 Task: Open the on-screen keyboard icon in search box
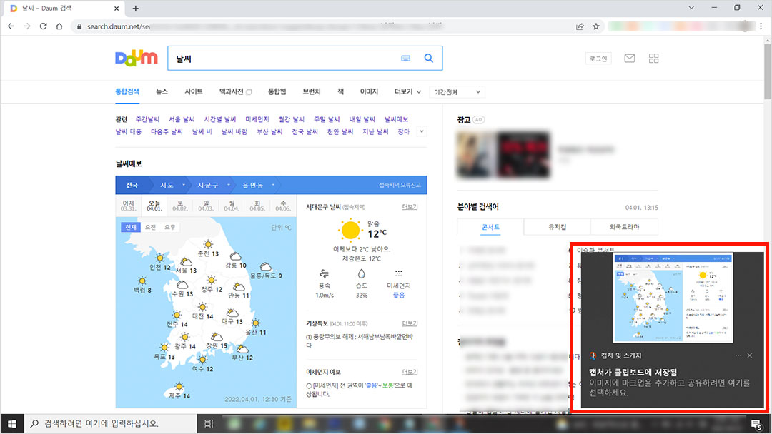pos(406,58)
